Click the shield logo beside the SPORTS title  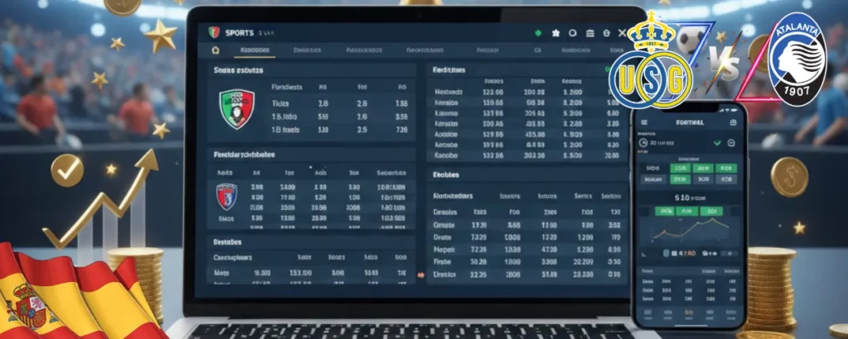[214, 33]
